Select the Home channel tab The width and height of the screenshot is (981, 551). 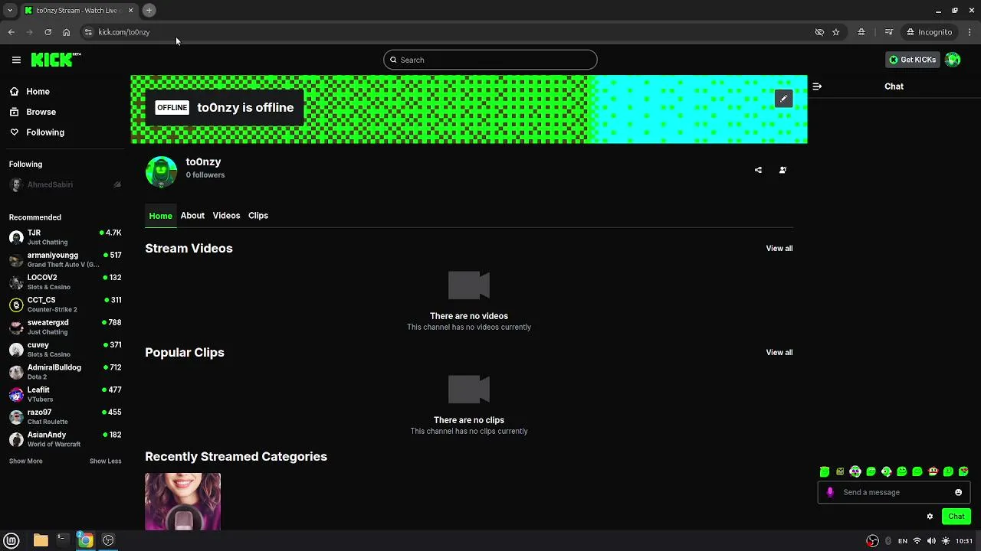(x=160, y=216)
